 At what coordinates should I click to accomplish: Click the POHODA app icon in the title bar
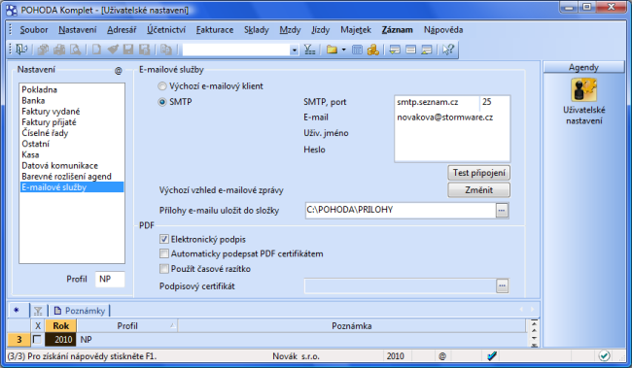(x=12, y=10)
